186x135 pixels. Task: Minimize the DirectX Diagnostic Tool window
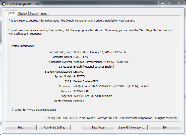(162, 3)
